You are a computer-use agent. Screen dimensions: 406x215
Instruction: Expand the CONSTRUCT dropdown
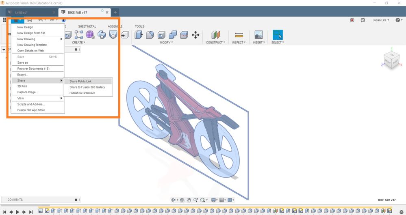215,42
